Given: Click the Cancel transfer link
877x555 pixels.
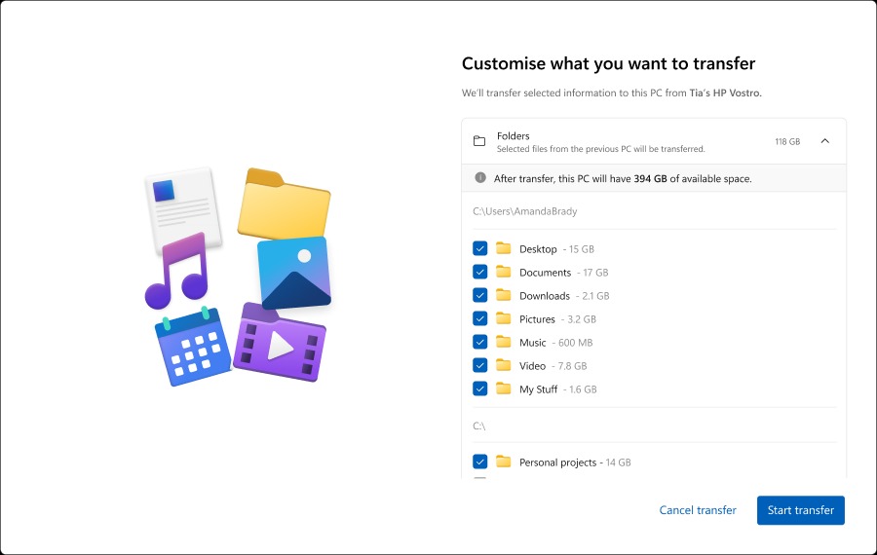Looking at the screenshot, I should pyautogui.click(x=698, y=510).
